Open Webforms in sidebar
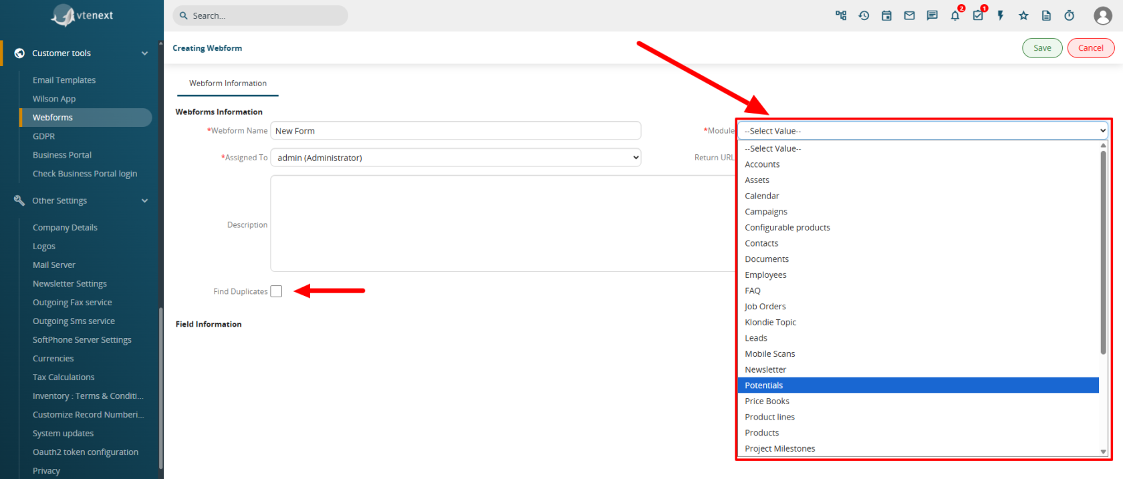Image resolution: width=1123 pixels, height=479 pixels. coord(86,118)
